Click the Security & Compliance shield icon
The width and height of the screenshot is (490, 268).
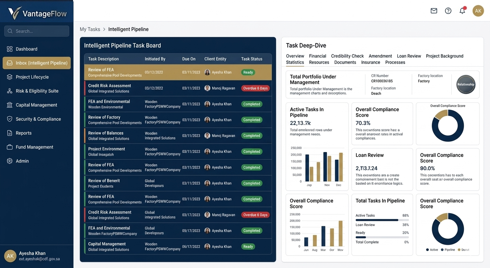tap(10, 119)
